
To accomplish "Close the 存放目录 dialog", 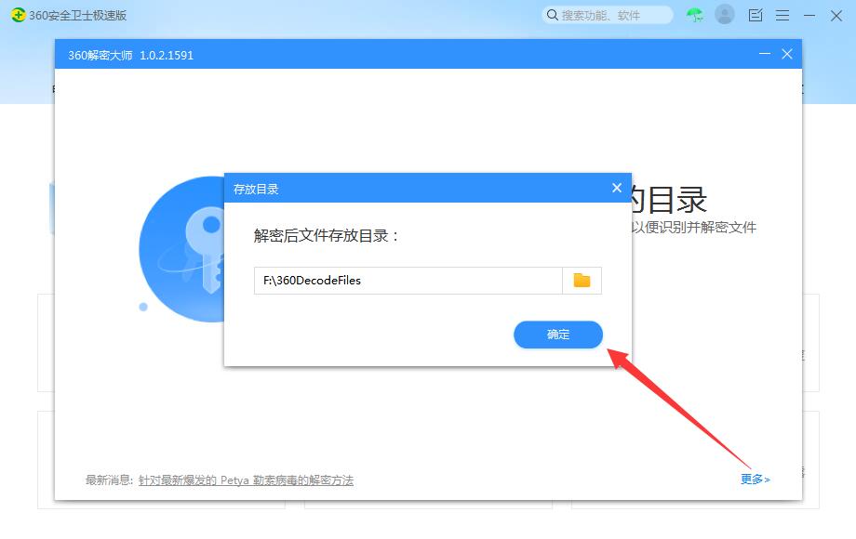I will [617, 188].
